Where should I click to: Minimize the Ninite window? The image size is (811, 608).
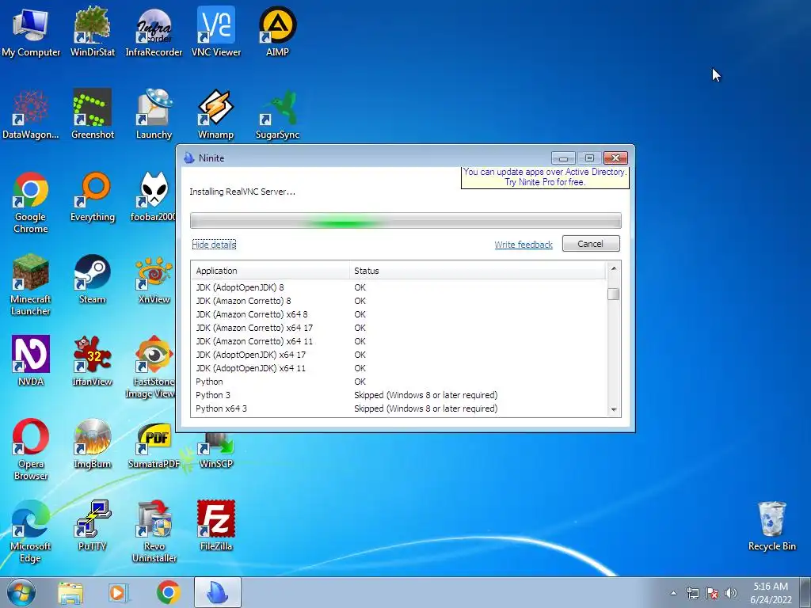(x=563, y=158)
